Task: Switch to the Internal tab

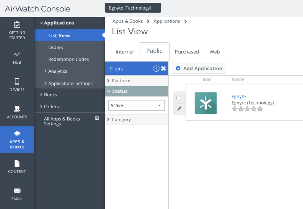Action: pos(124,52)
